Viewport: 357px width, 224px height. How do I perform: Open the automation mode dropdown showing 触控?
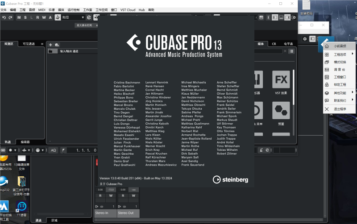pos(73,17)
